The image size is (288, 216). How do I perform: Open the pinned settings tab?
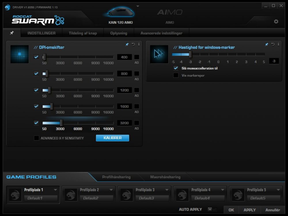[12, 33]
